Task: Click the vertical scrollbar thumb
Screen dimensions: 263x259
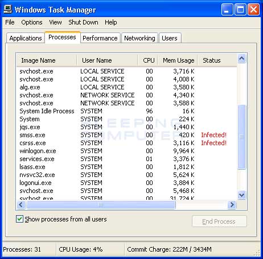Action: coord(242,137)
